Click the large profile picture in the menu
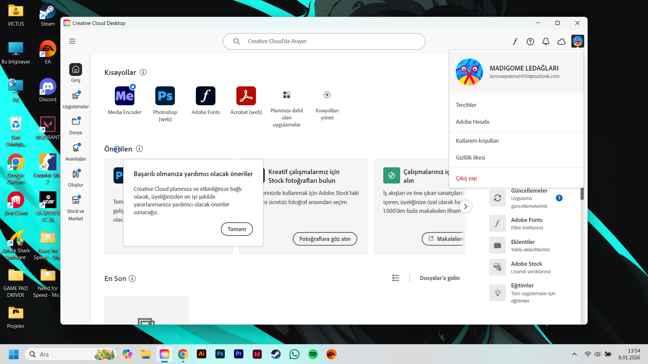The image size is (648, 364). (x=469, y=72)
